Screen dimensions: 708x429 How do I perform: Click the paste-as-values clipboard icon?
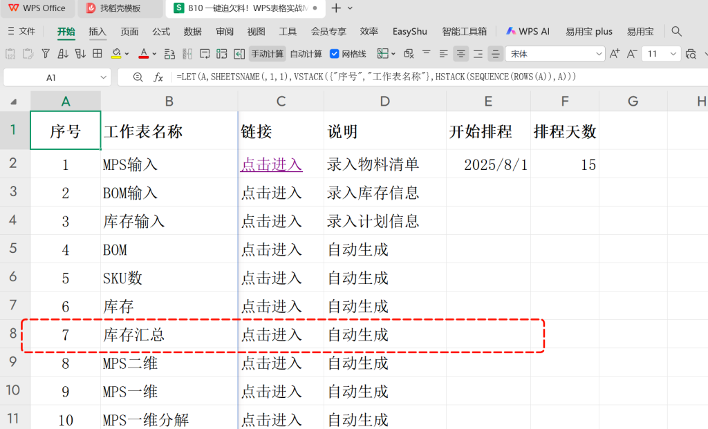click(10, 54)
